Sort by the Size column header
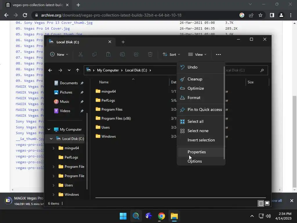 250,82
